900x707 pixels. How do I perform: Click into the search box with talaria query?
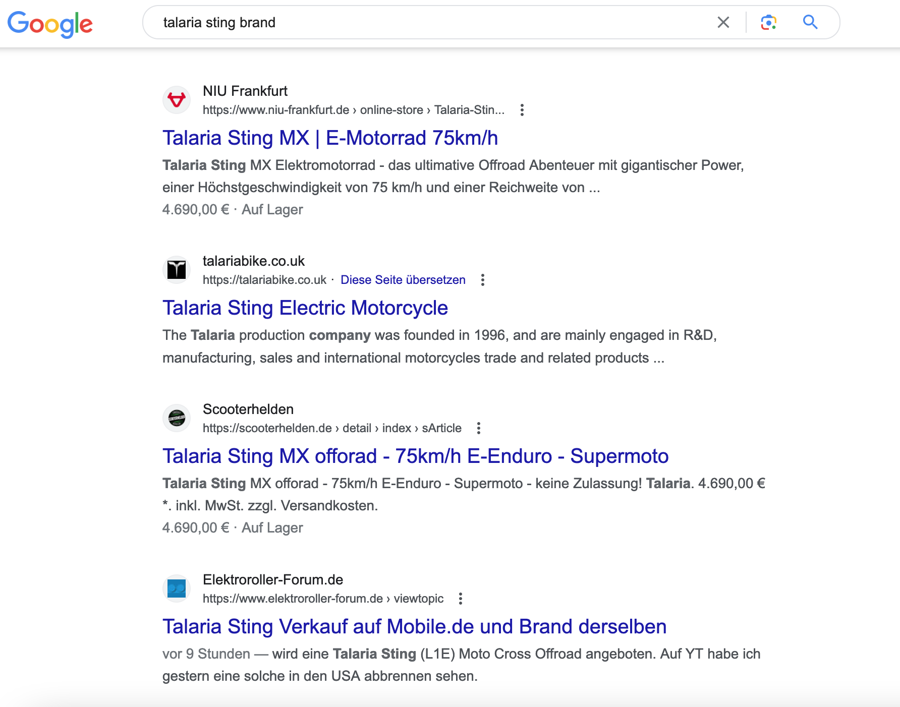pos(434,22)
